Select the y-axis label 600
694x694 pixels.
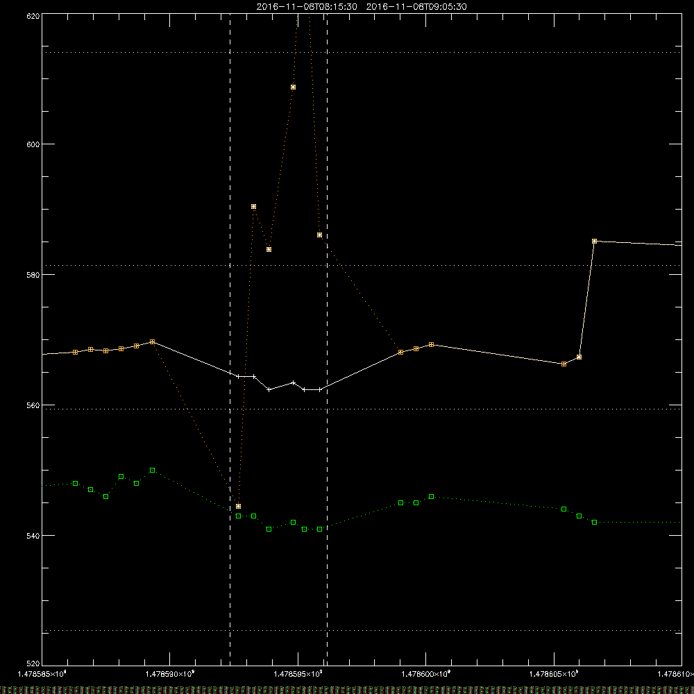[x=33, y=144]
